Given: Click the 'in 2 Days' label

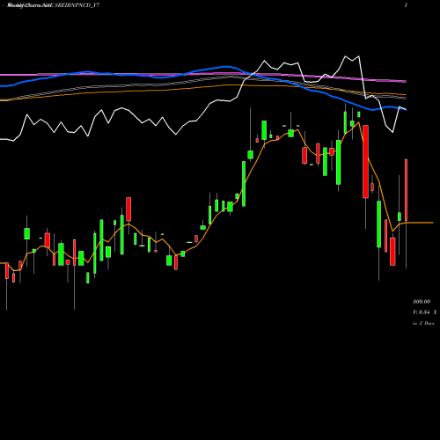Looking at the screenshot, I should (x=423, y=323).
